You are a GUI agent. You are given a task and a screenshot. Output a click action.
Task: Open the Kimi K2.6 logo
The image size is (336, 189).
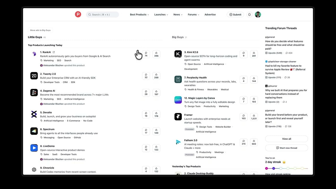(178, 54)
